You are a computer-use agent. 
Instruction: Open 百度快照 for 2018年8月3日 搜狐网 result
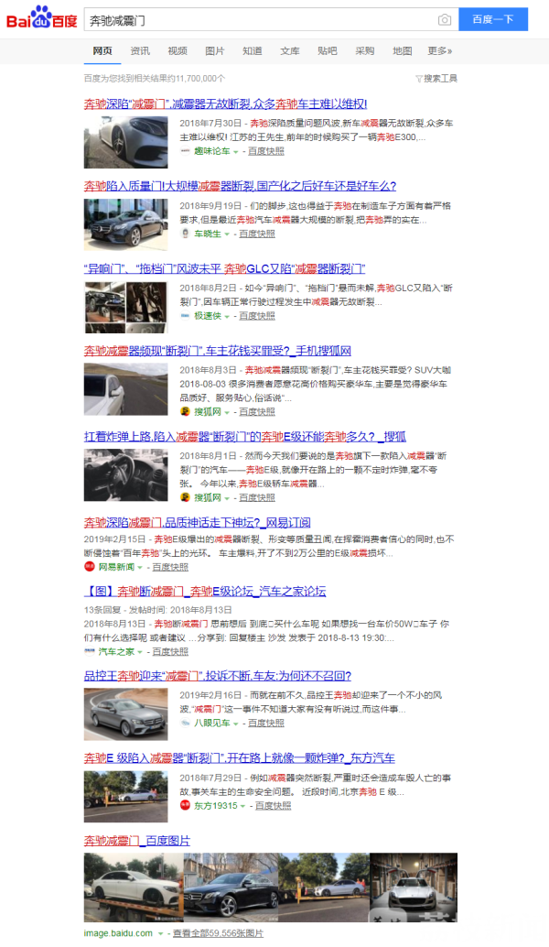257,411
